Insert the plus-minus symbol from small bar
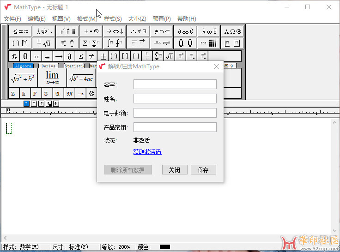 coord(103,56)
